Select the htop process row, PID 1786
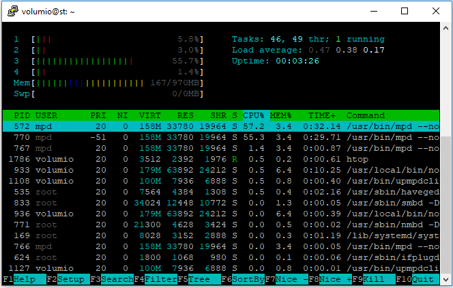Screen dimensions: 453x288 (221, 159)
